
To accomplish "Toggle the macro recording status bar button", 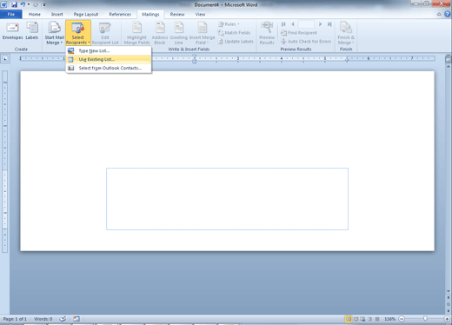I will point(76,319).
